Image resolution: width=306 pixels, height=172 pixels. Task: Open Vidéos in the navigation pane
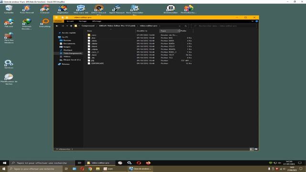click(x=67, y=56)
